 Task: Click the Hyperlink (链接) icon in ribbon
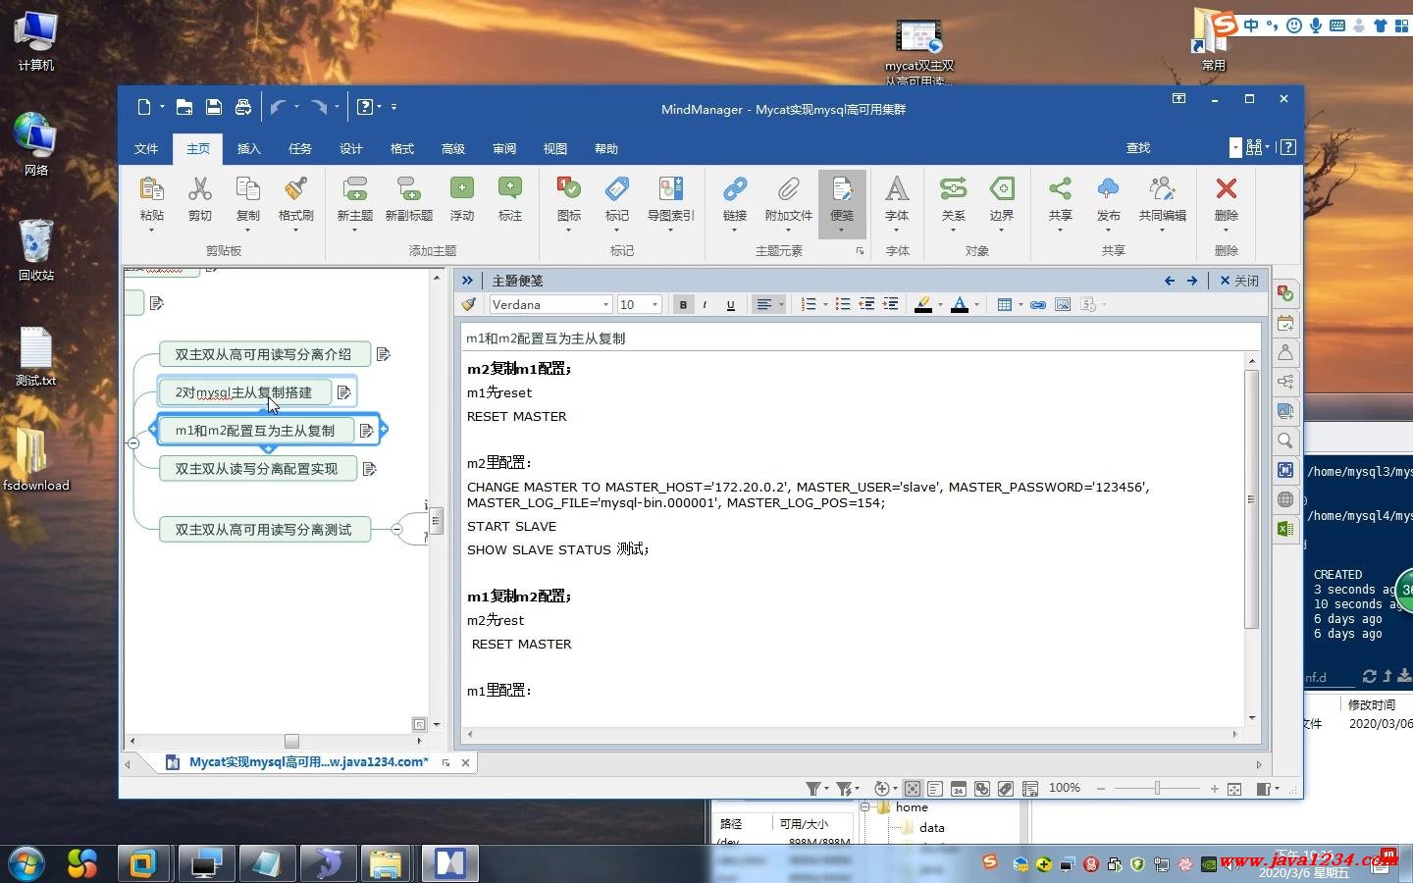(735, 189)
